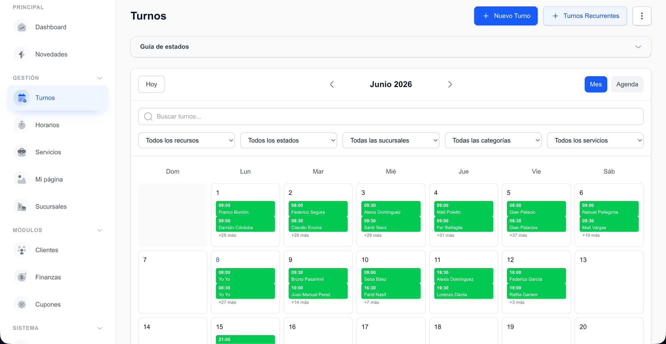Open Nahuel Pellegrina 09:00 appointment
Image resolution: width=666 pixels, height=344 pixels.
coord(609,209)
